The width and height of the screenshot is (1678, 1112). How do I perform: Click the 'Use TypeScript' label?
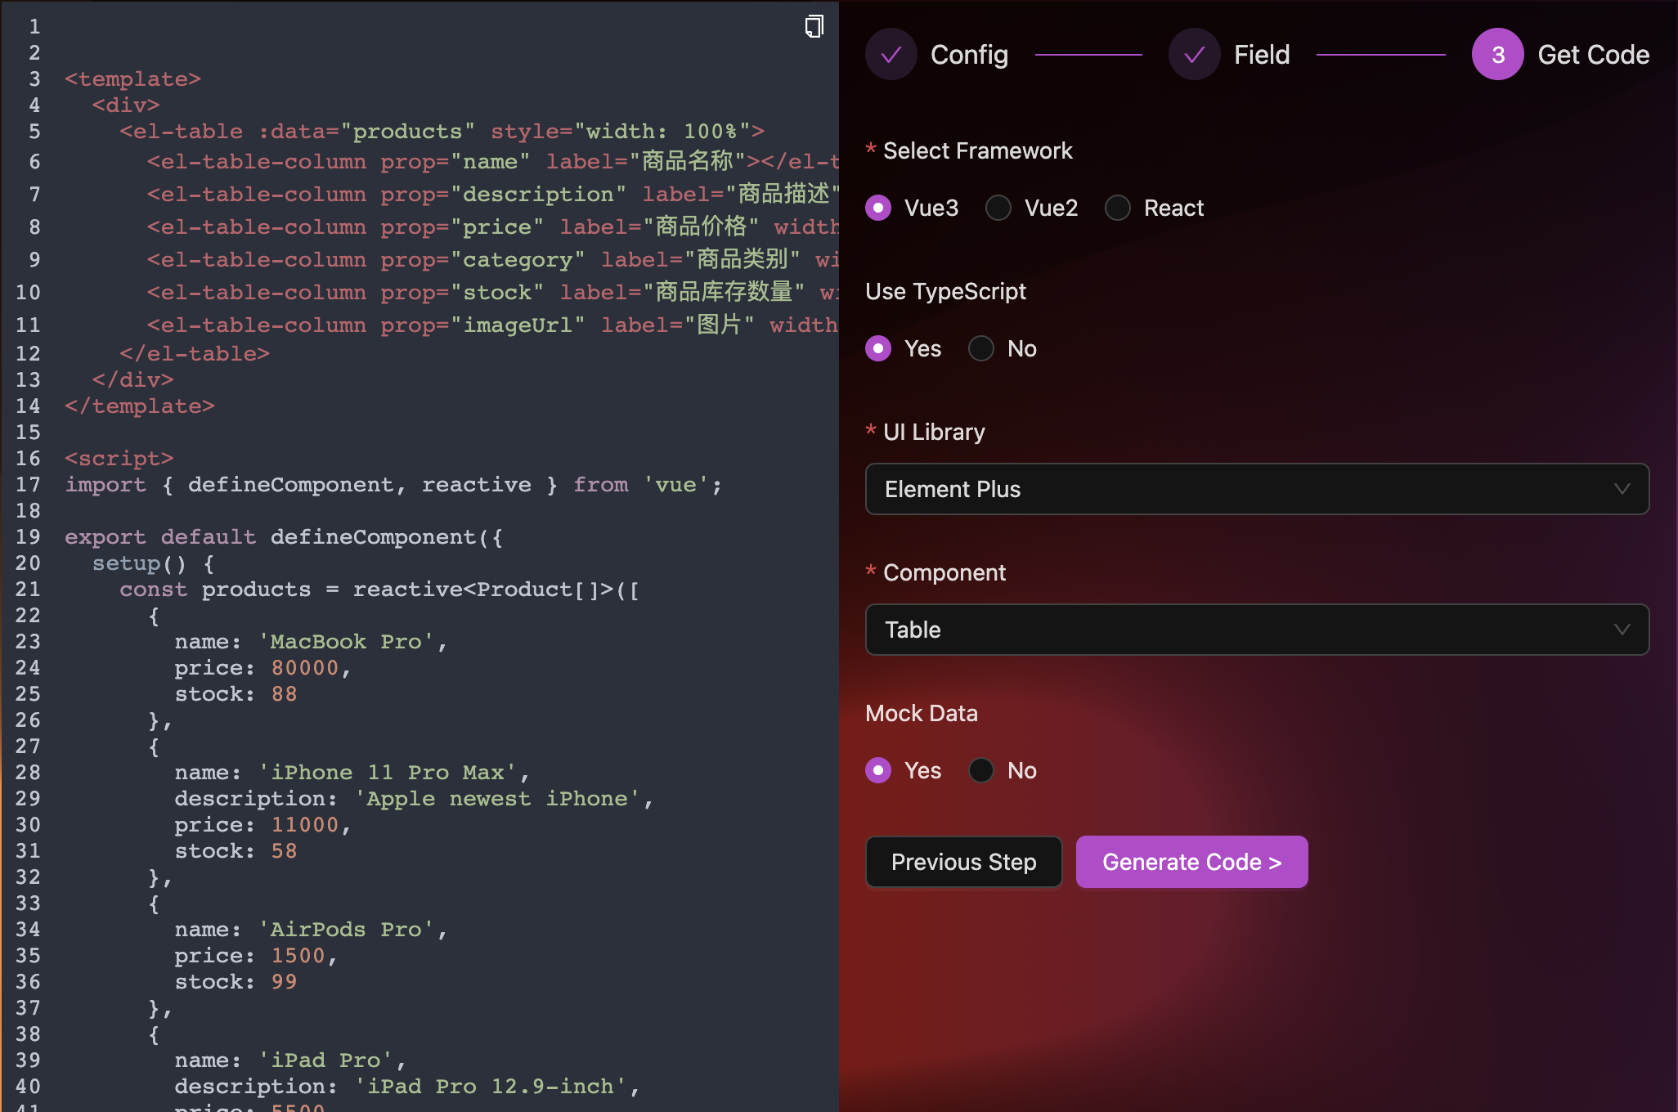(946, 291)
